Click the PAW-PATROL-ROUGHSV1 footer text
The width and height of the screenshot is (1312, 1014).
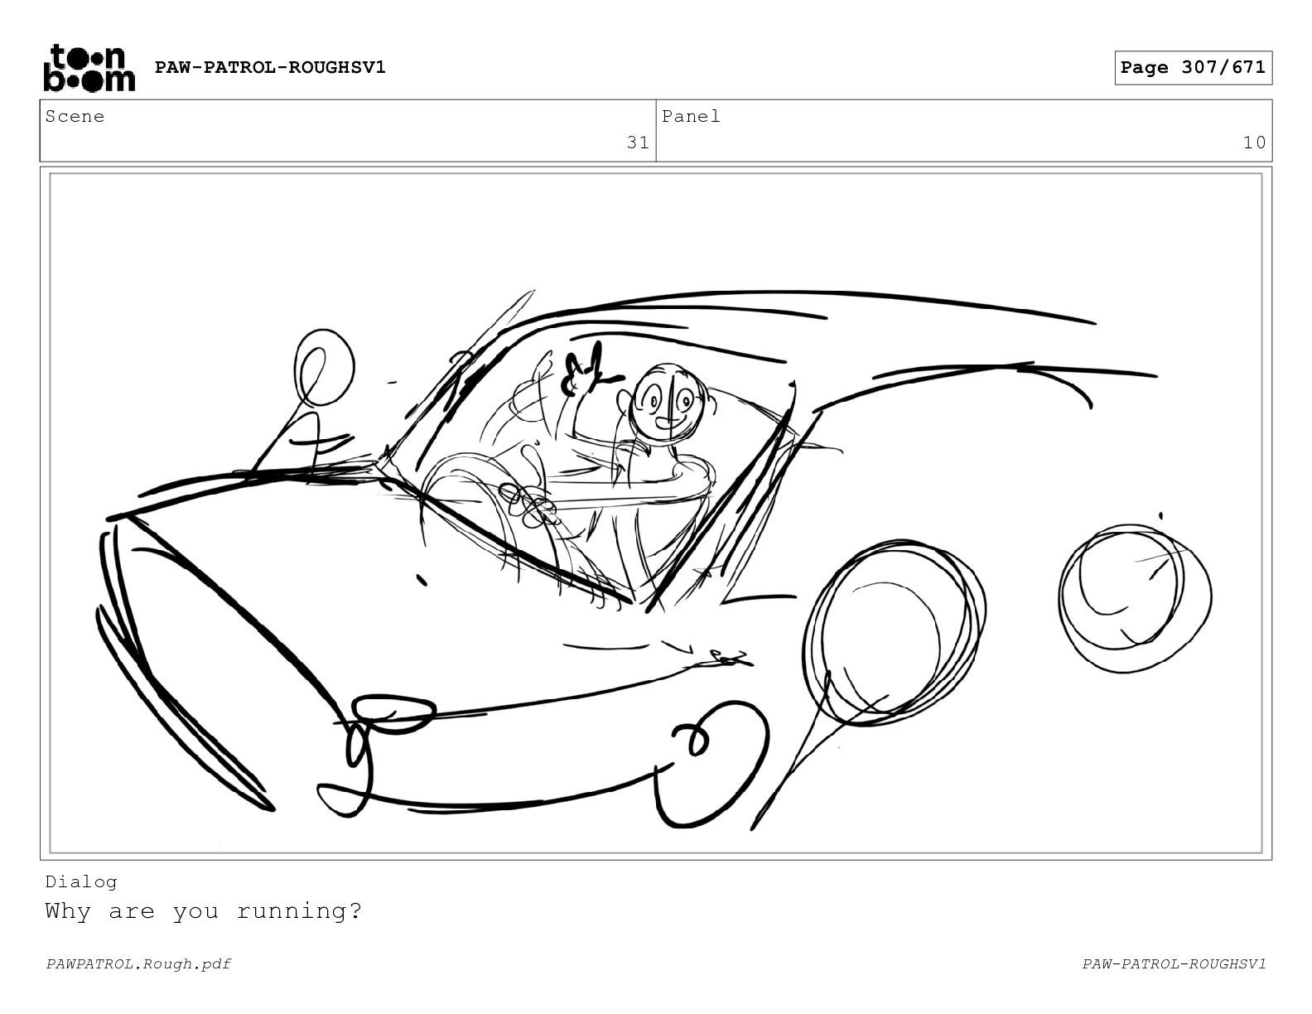1174,964
